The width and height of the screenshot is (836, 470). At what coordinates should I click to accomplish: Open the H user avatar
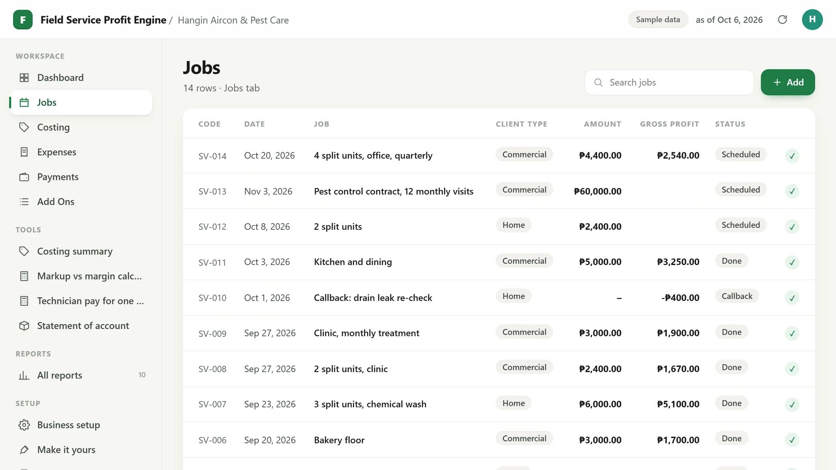[x=812, y=20]
